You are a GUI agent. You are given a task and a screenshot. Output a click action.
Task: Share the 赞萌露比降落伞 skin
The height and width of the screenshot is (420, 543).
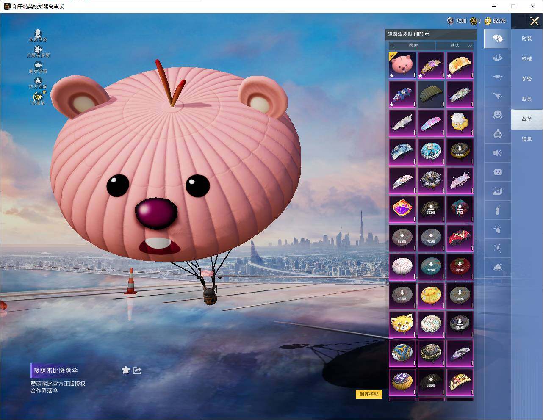click(137, 370)
